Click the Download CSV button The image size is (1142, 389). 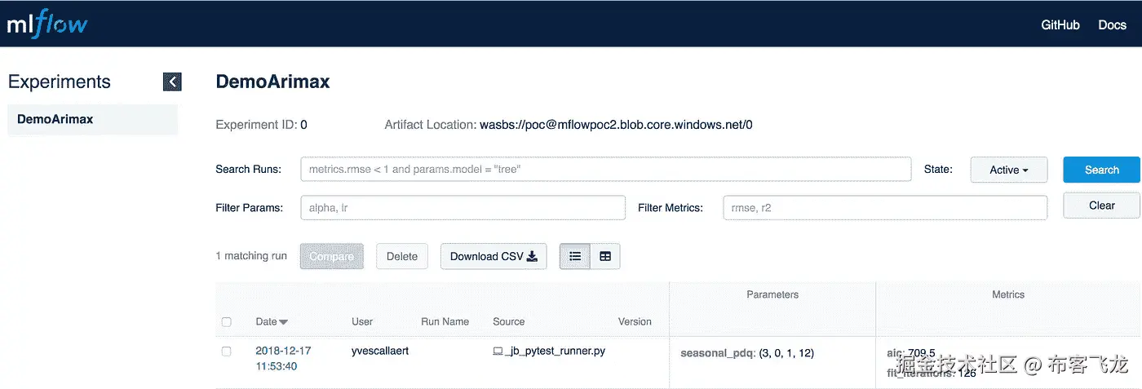494,256
